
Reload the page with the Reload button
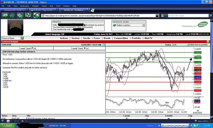[x=28, y=15]
